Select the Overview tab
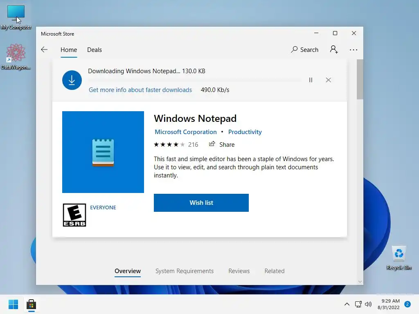The image size is (419, 314). click(128, 271)
